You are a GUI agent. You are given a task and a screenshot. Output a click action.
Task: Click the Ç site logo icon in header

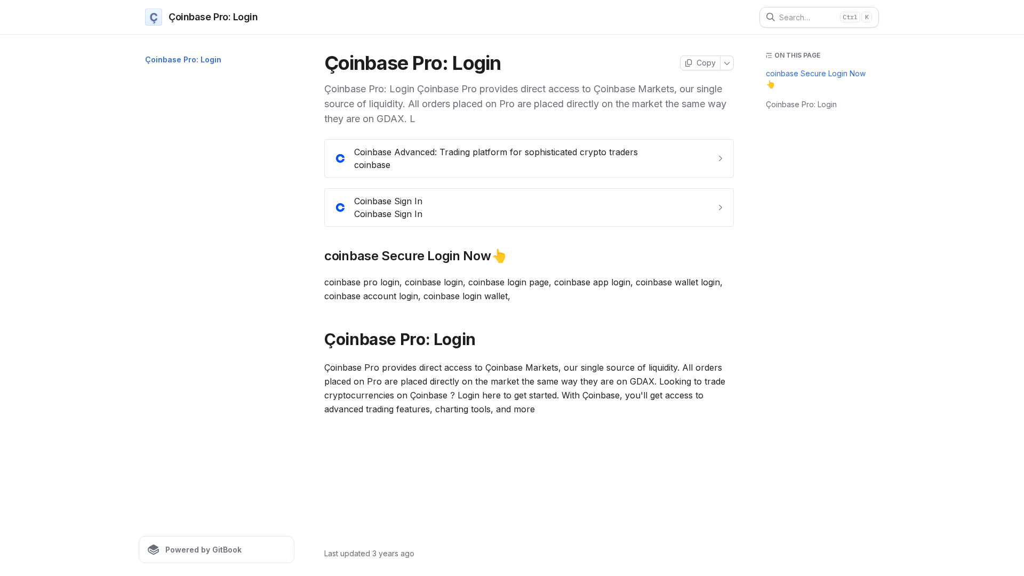pos(154,17)
